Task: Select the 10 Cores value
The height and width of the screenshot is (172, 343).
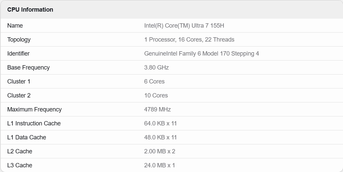Action: (x=156, y=95)
